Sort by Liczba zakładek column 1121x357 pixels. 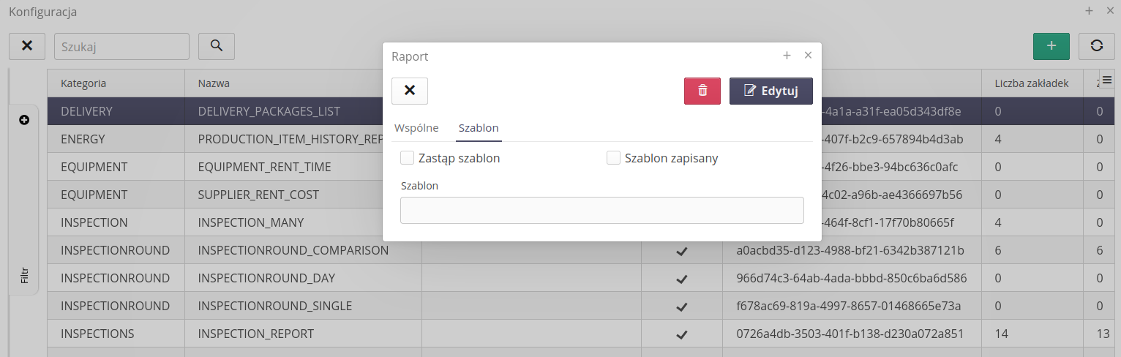coord(1031,83)
